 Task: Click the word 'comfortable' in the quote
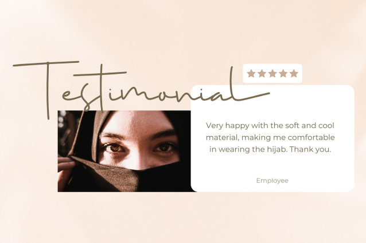[x=312, y=137]
